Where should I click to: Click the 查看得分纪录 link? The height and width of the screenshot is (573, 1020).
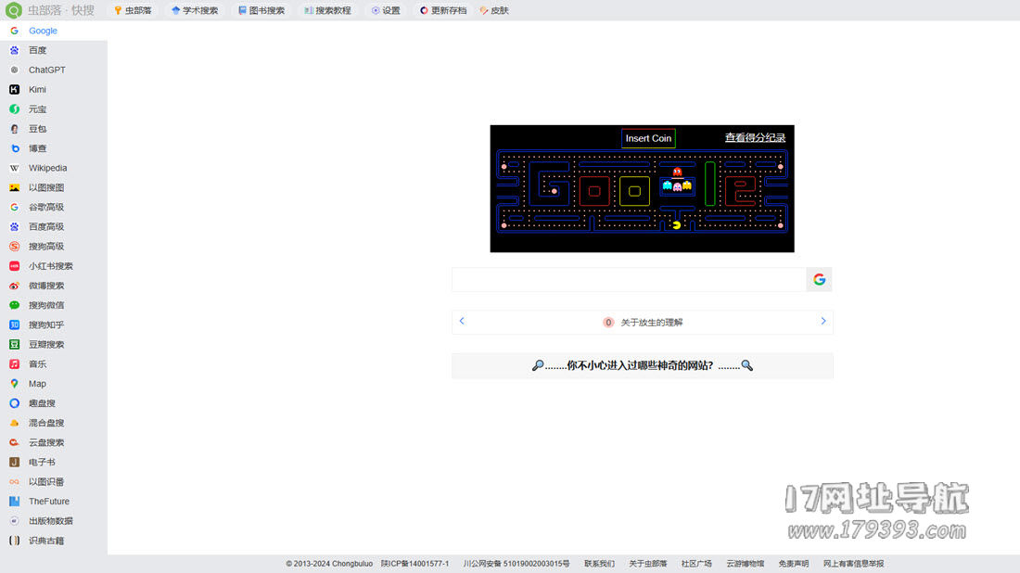point(755,138)
